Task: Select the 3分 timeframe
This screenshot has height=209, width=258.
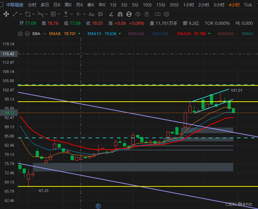Action: click(x=124, y=5)
